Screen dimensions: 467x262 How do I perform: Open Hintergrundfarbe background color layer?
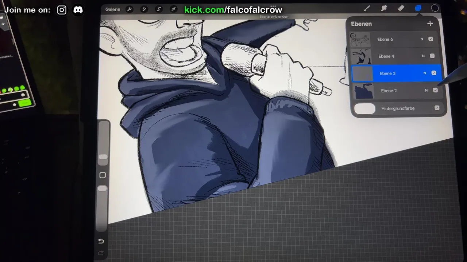coord(399,108)
